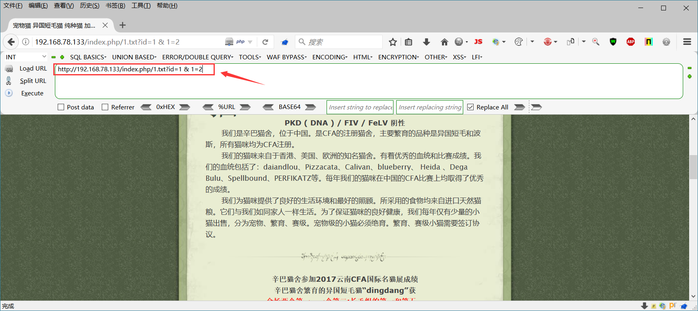Image resolution: width=698 pixels, height=311 pixels.
Task: Expand the ENCRYPTION dropdown
Action: [x=399, y=57]
